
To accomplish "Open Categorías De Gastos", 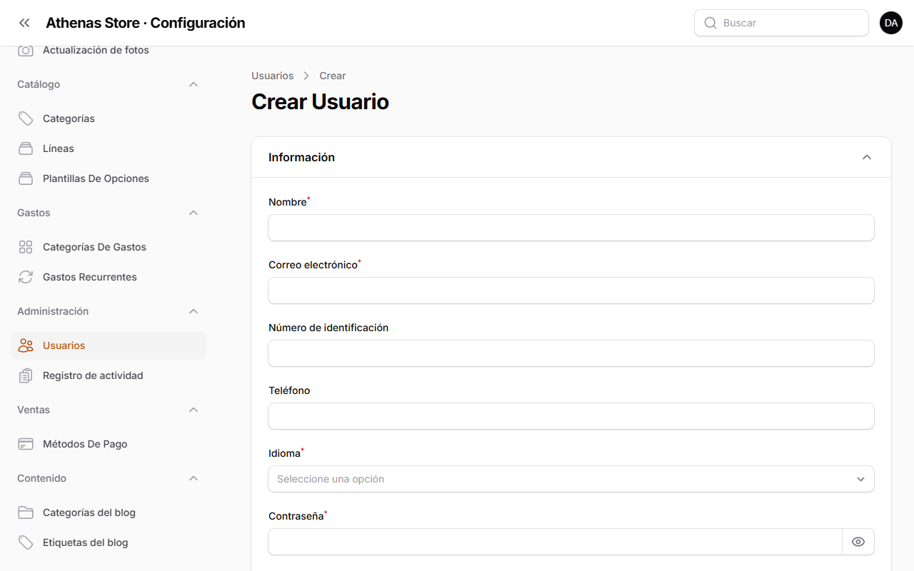I will tap(109, 247).
